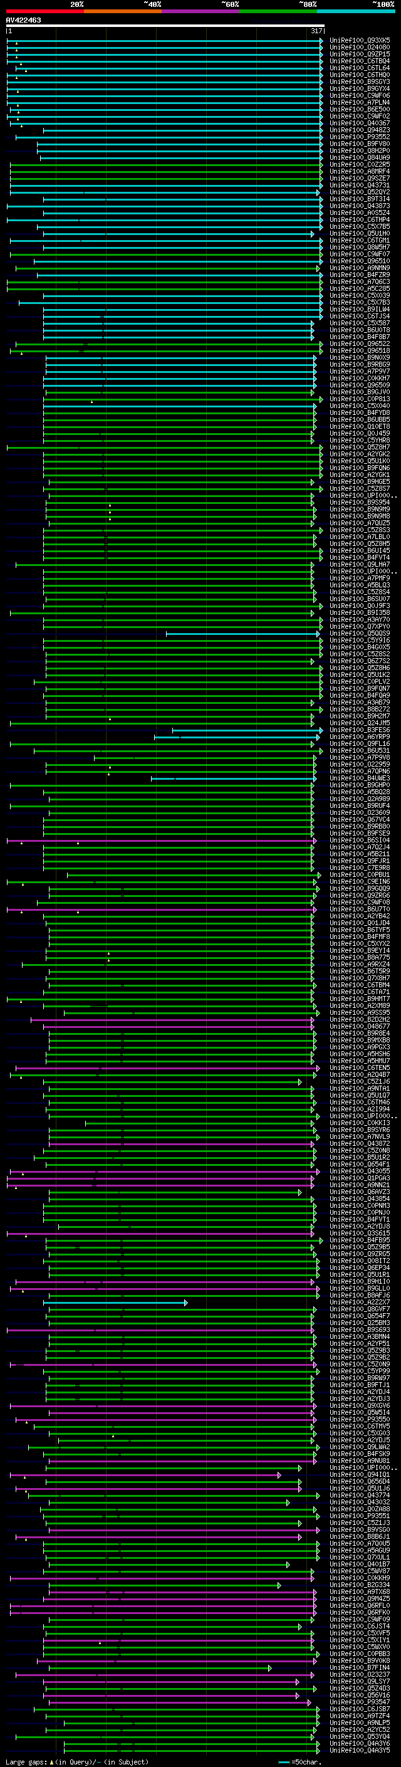Viewport: 401px width, 1767px height.
Task: Select the UniRef100_Q43731 label
Action: click(360, 185)
